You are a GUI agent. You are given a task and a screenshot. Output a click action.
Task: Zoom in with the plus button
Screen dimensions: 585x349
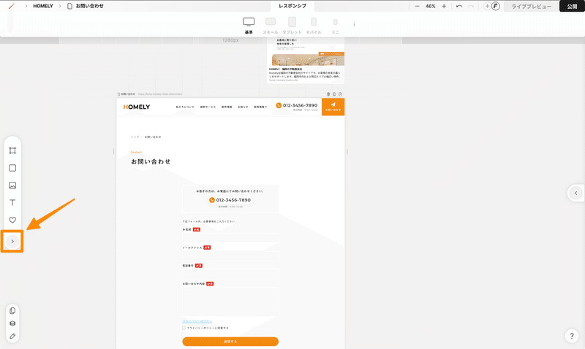(x=444, y=7)
